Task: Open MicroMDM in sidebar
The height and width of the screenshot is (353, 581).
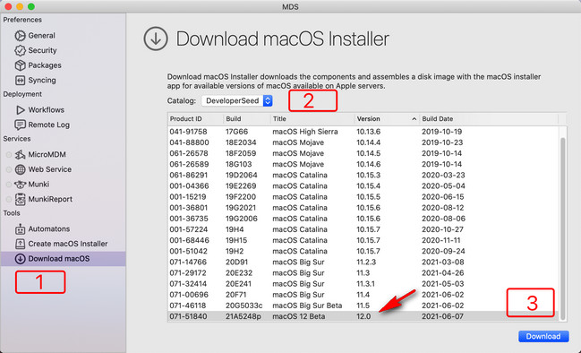Action: pyautogui.click(x=47, y=155)
